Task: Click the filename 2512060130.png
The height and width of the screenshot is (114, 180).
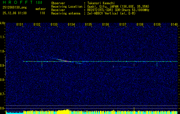Action: [15, 8]
